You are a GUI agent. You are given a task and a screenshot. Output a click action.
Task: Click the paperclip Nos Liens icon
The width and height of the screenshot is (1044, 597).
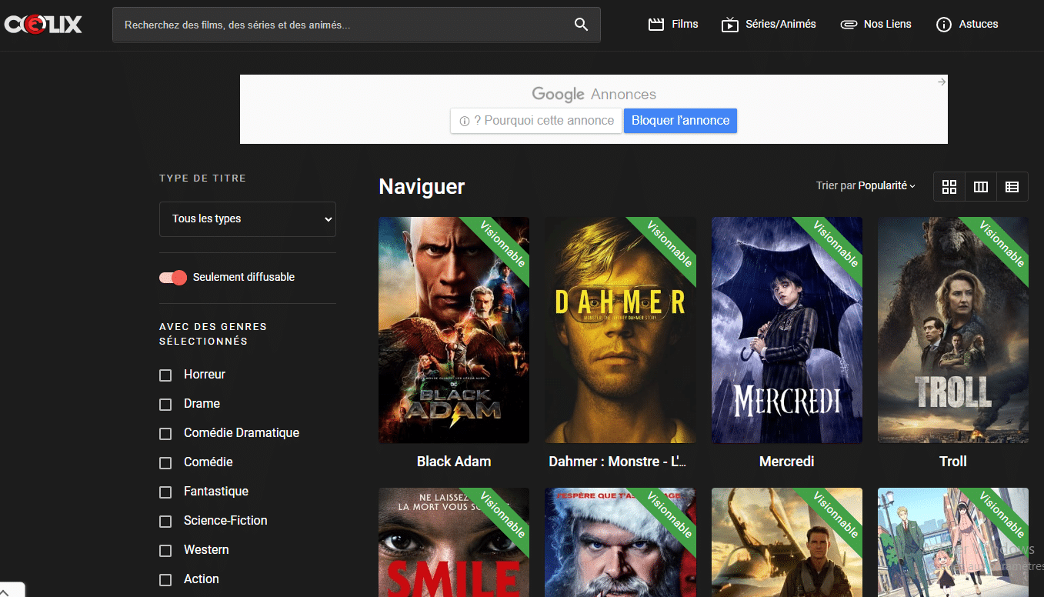849,24
